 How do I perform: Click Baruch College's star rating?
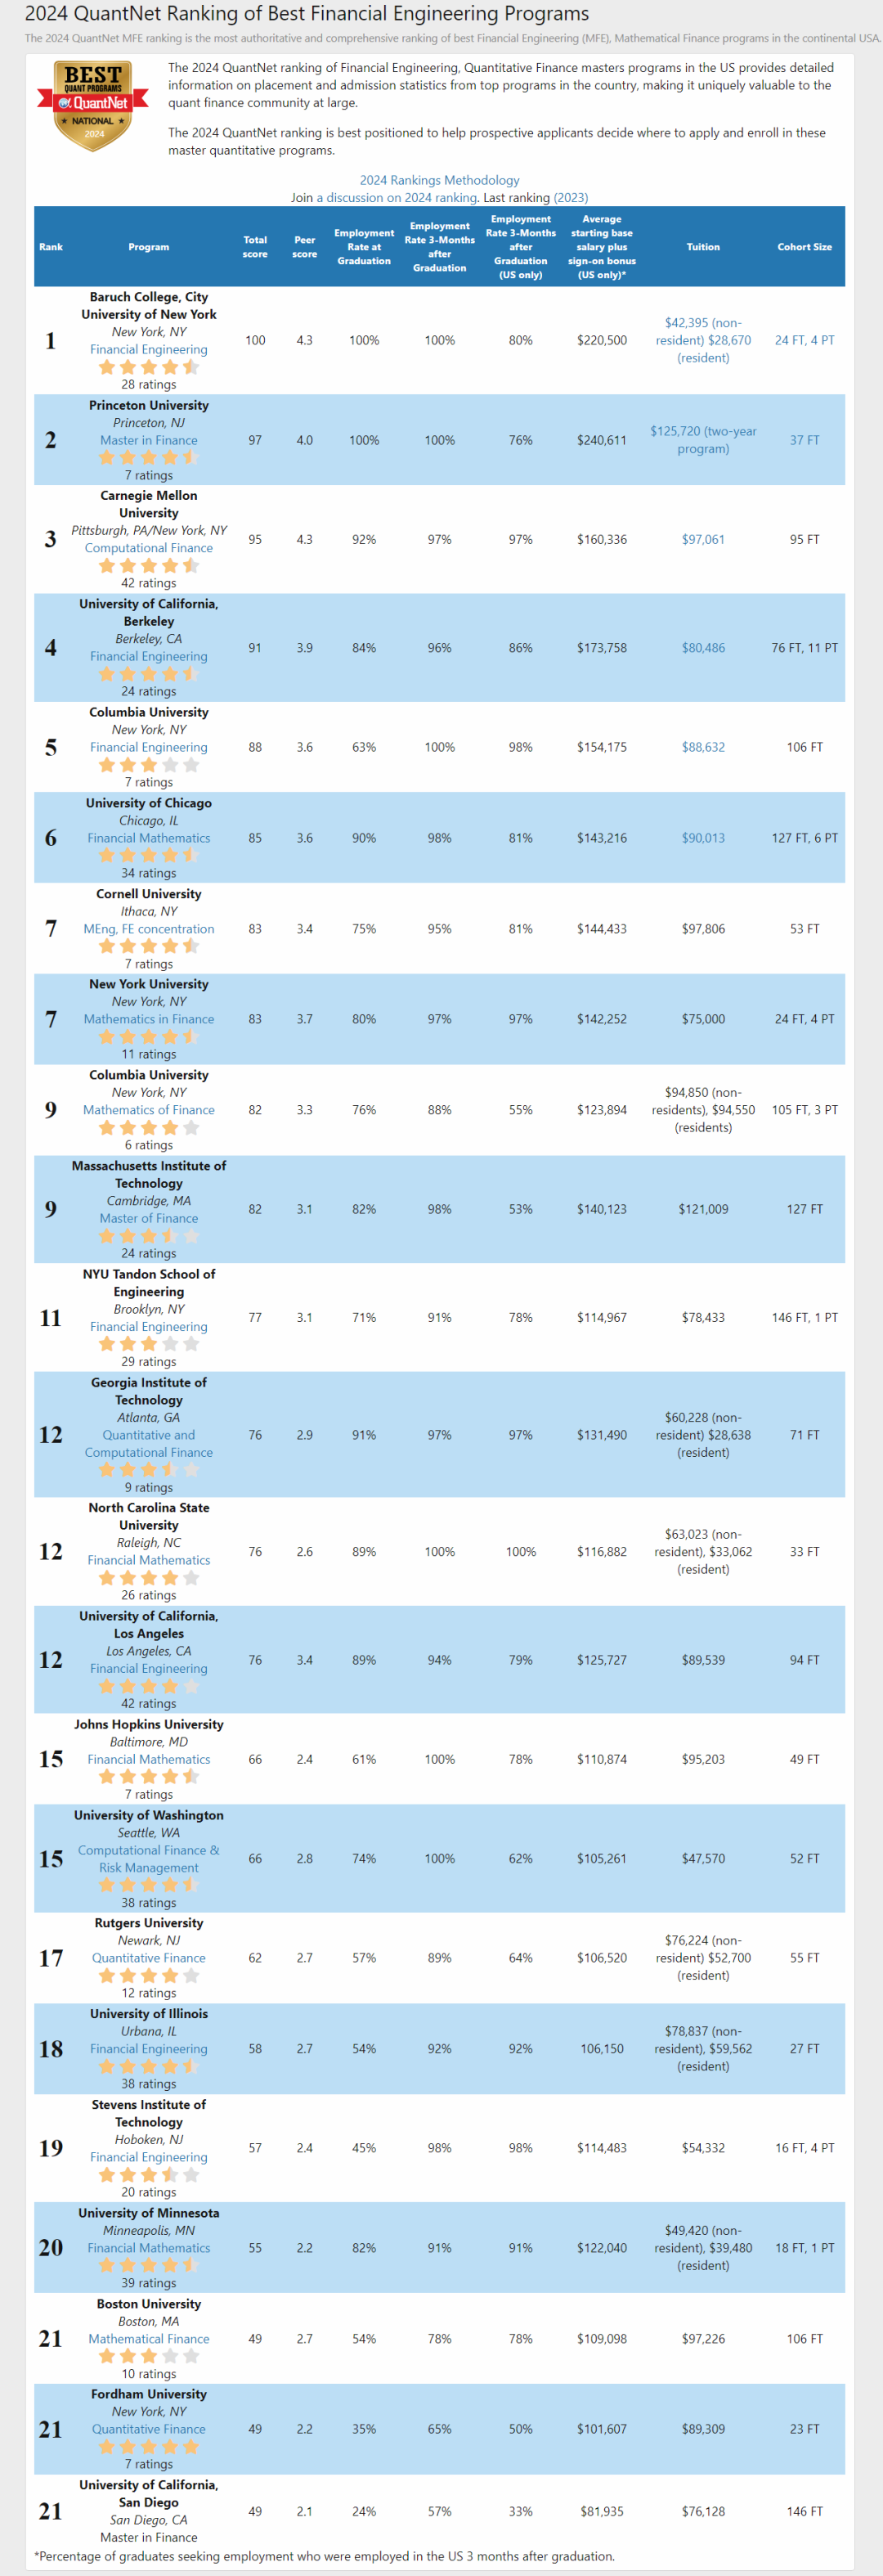[x=149, y=367]
